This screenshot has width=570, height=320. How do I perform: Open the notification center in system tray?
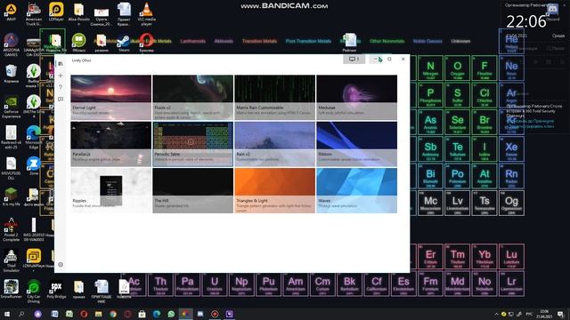[560, 314]
